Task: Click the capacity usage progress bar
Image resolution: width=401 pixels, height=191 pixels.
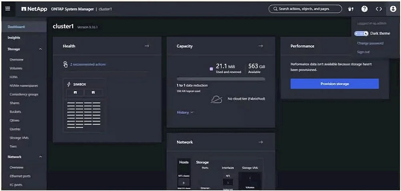Action: (221, 79)
